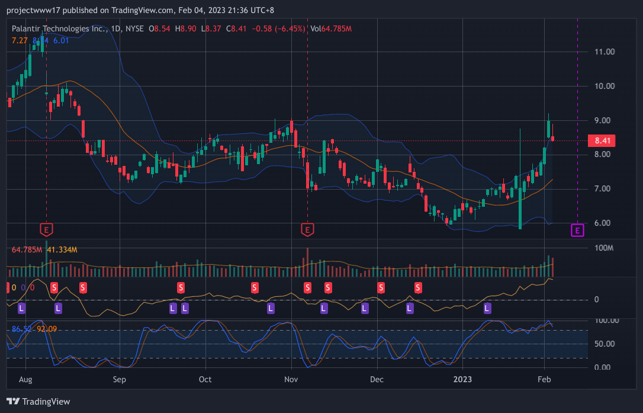643x413 pixels.
Task: Click the orange 41.334M volume average value
Action: pos(62,249)
